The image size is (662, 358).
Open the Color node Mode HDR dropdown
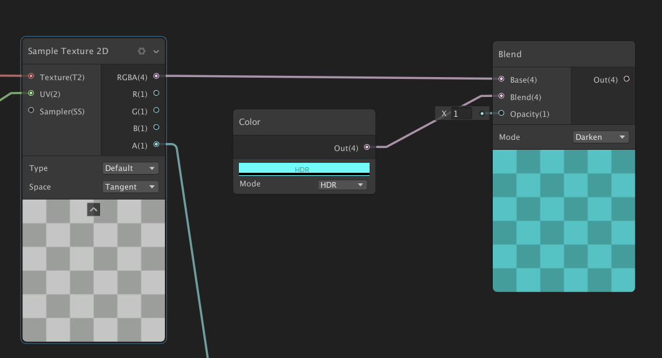pos(342,185)
